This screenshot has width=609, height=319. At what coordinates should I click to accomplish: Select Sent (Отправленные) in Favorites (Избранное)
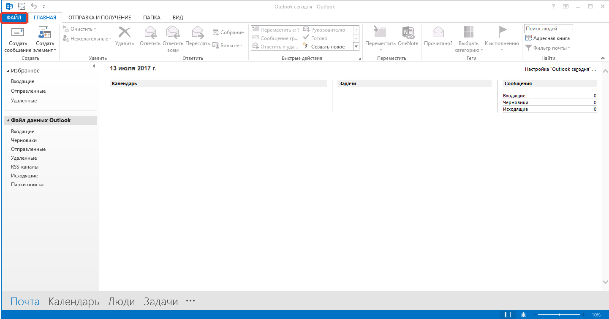coord(28,91)
